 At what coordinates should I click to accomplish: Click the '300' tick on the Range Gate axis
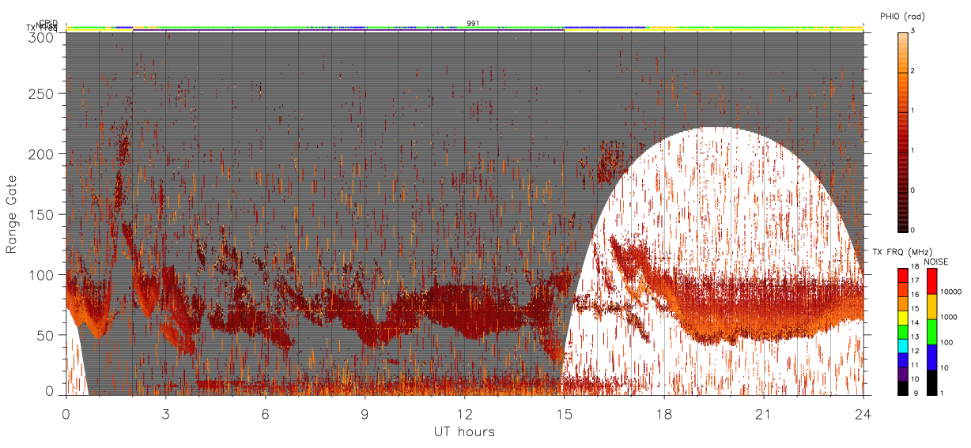click(x=41, y=36)
